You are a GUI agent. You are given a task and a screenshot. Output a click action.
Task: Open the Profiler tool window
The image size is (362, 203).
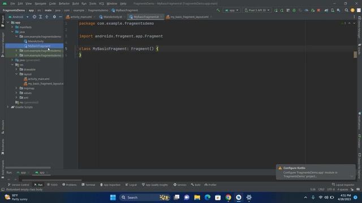point(210,184)
